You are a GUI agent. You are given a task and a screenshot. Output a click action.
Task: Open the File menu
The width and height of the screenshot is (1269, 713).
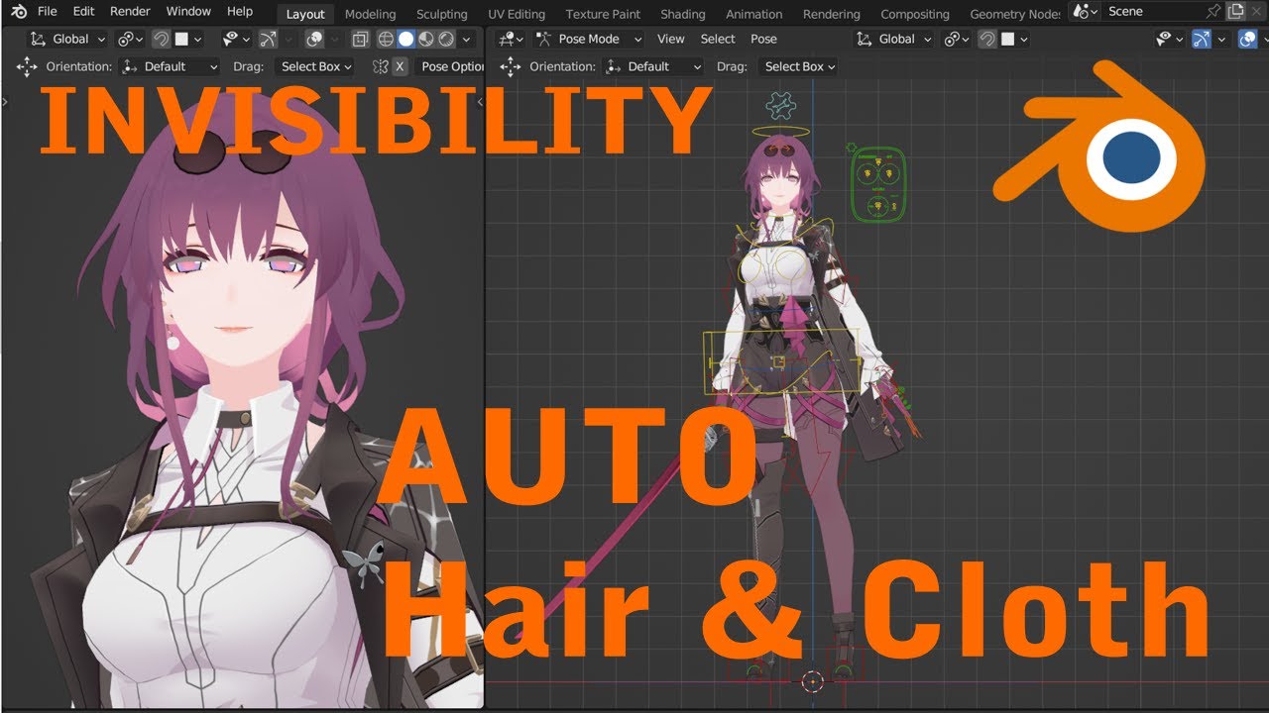[x=47, y=12]
